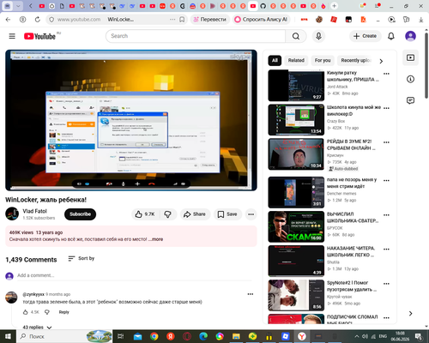Reload the page with the refresh icon

[38, 20]
